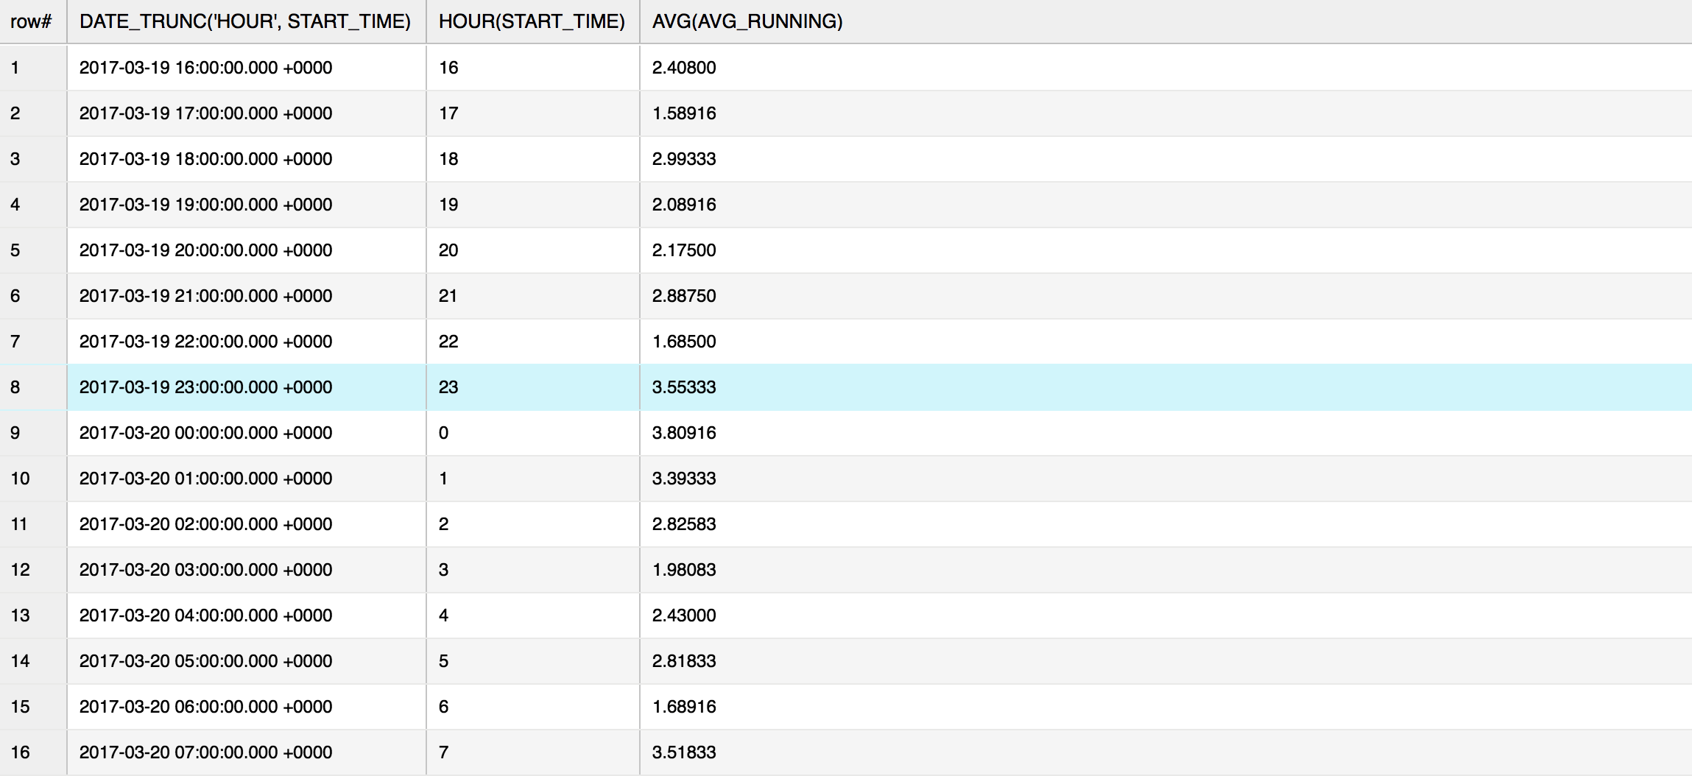Click the value 3.80916 in row 9

[683, 432]
